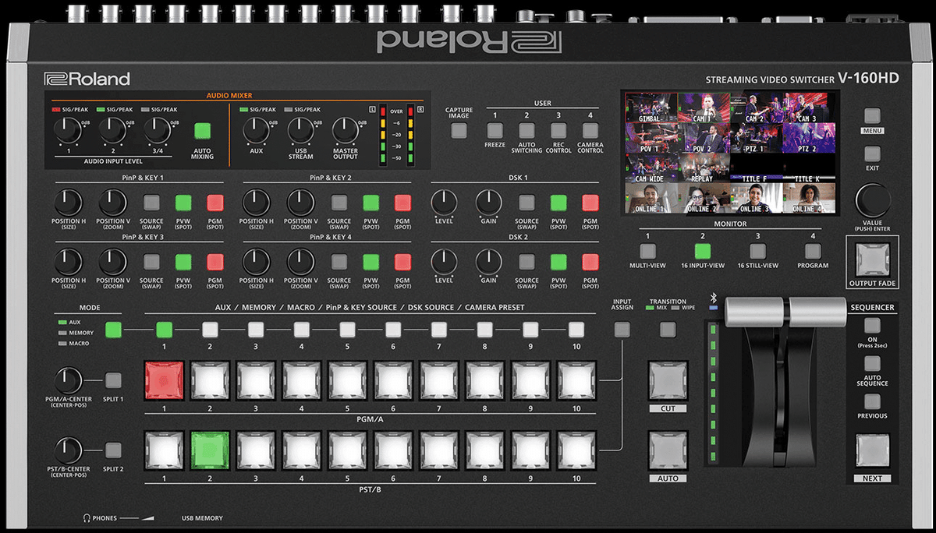936x533 pixels.
Task: Click the T-bar video fader handle
Action: [x=786, y=311]
